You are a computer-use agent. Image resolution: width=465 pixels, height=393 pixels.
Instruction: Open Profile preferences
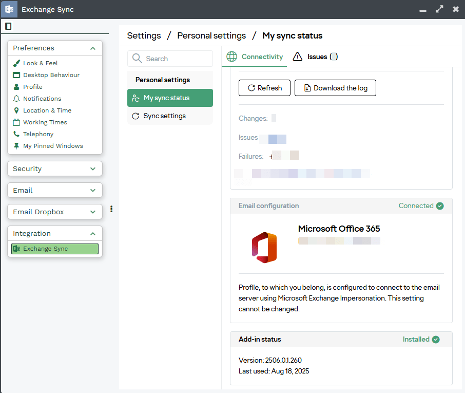(33, 87)
